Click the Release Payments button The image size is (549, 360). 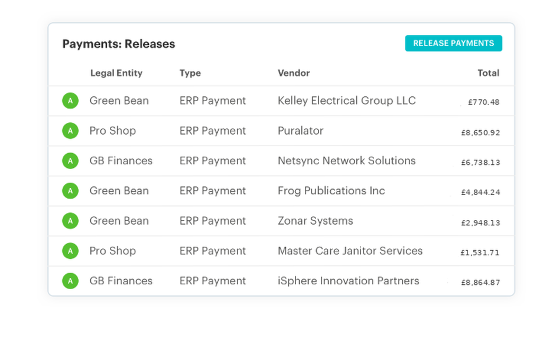coord(453,43)
